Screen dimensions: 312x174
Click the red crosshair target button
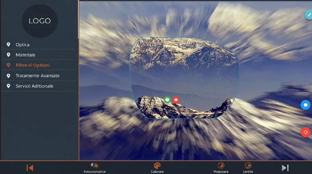[x=306, y=132]
